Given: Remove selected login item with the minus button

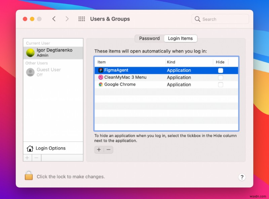Looking at the screenshot, I should pyautogui.click(x=108, y=150).
